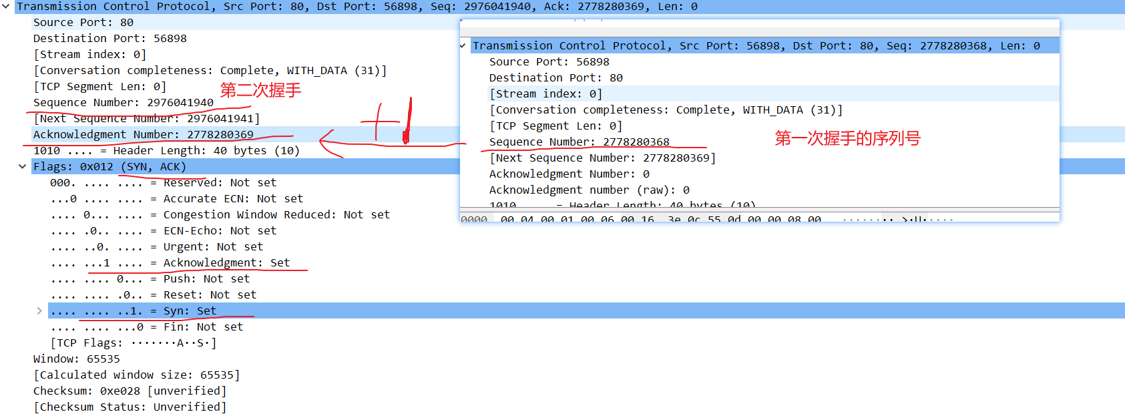Collapse the top Transmission Control Protocol header

tap(6, 7)
